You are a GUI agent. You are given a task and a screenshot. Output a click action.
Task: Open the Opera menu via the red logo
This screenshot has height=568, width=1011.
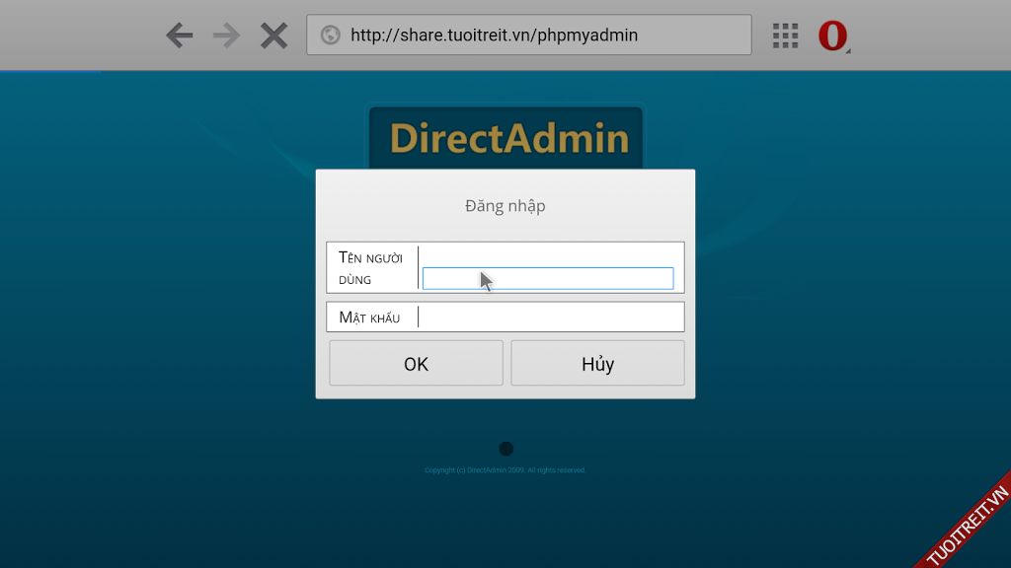(x=831, y=35)
